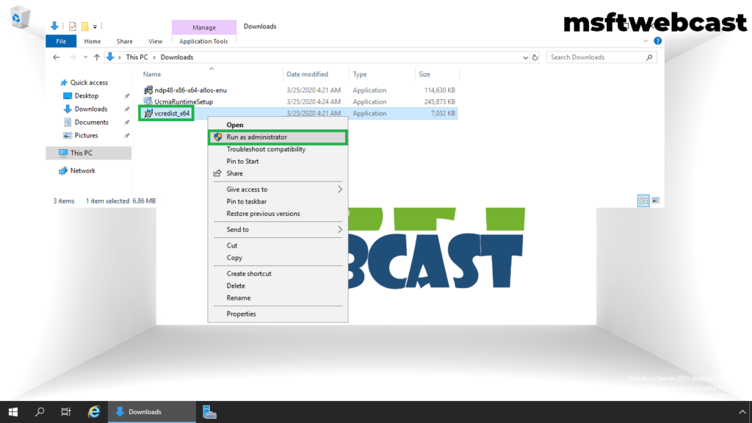Go up one folder level arrow
This screenshot has width=752, height=423.
[x=96, y=57]
